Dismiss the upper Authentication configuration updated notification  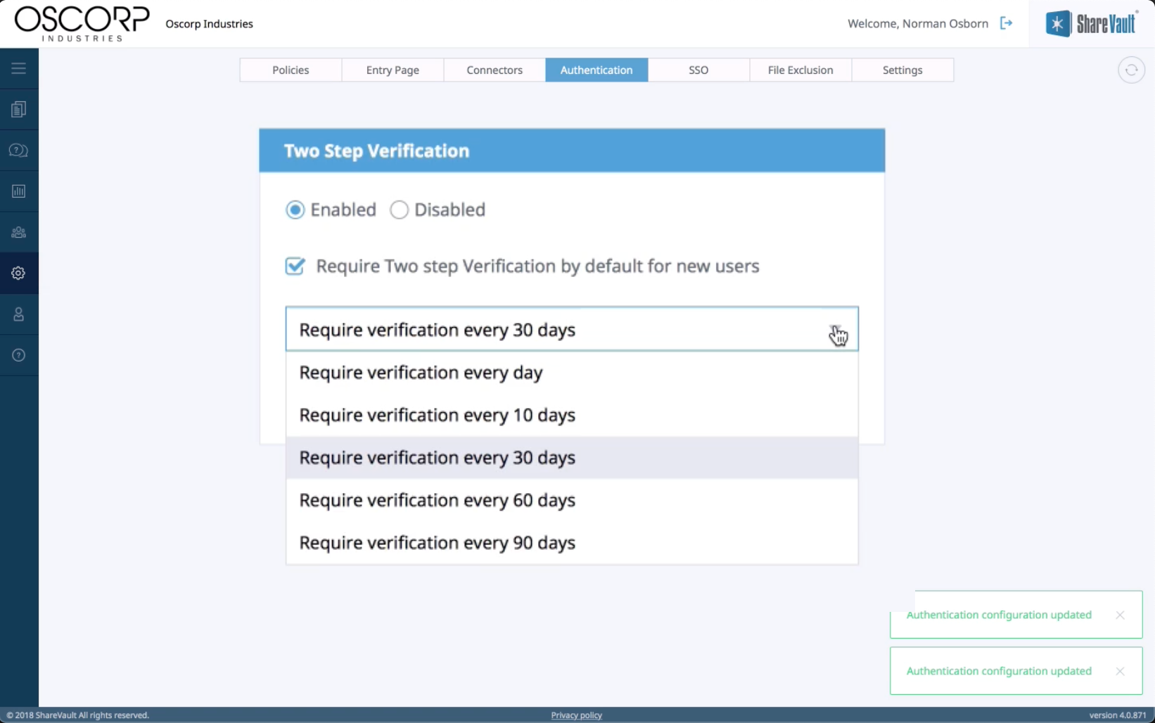tap(1120, 615)
